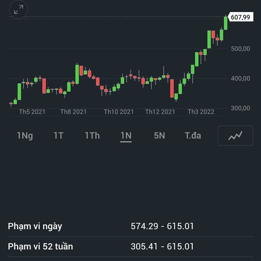Screen dimensions: 261x261
Task: Tap the 300,00 price axis label
Action: point(241,108)
